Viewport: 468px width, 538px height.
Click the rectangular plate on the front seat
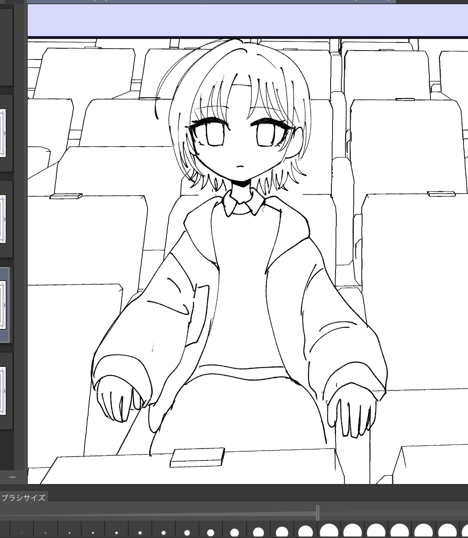[x=197, y=457]
